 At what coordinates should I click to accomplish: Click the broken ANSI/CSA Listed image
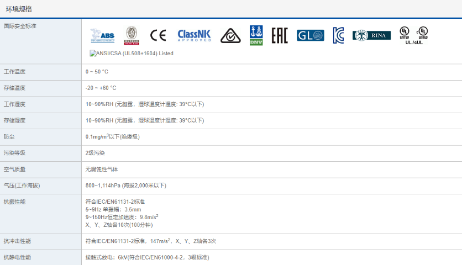pyautogui.click(x=132, y=54)
